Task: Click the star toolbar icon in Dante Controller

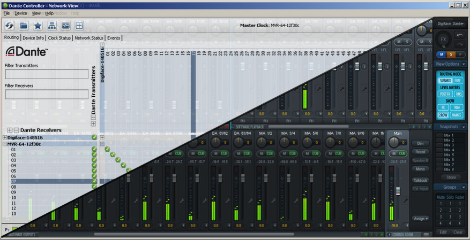Action: tap(38, 26)
